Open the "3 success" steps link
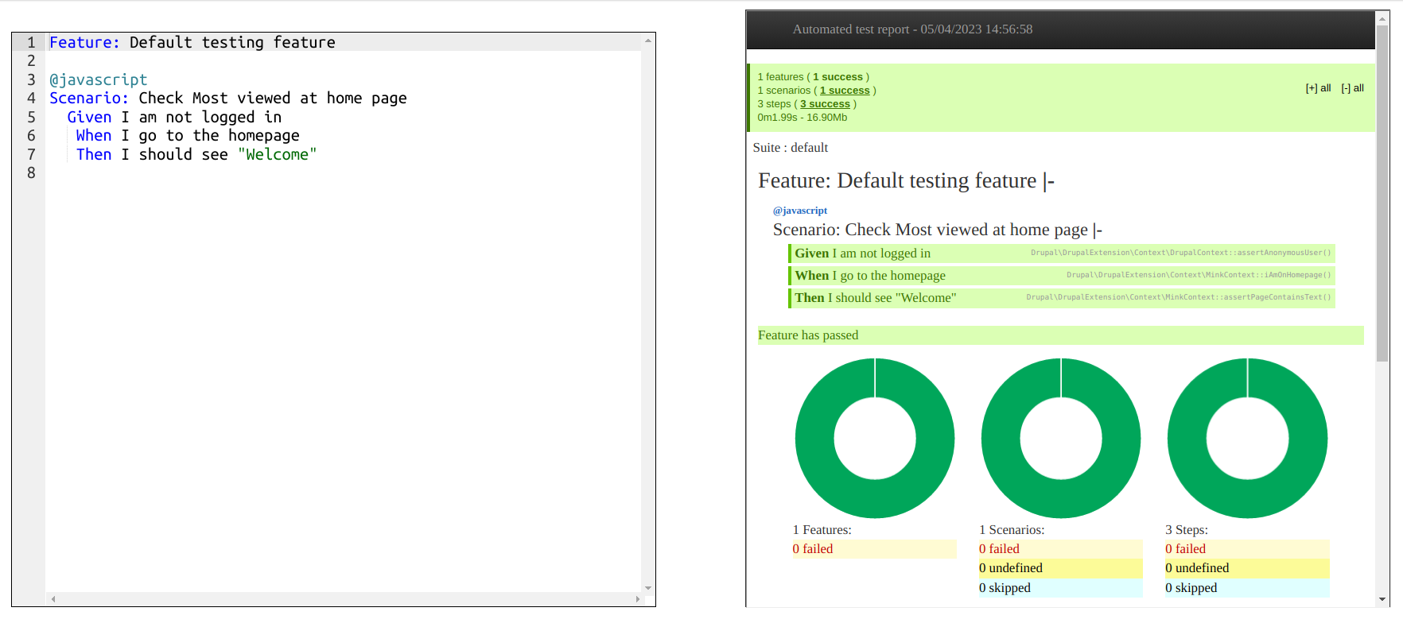Screen dimensions: 1403x623 click(x=825, y=104)
